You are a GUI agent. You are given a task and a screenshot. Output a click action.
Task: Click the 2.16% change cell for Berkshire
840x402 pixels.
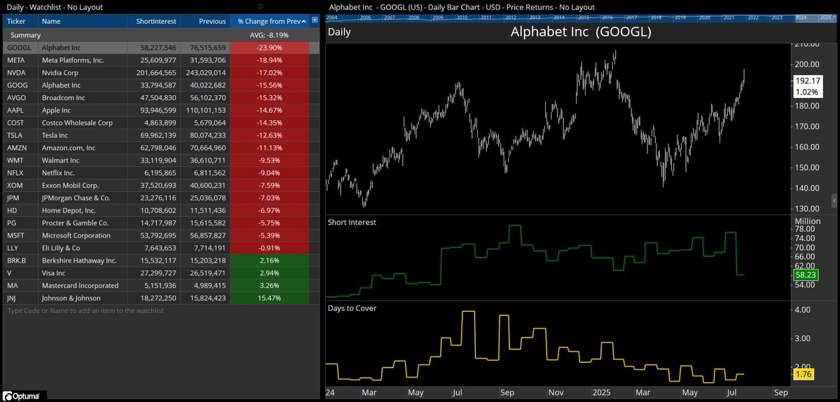(x=270, y=261)
